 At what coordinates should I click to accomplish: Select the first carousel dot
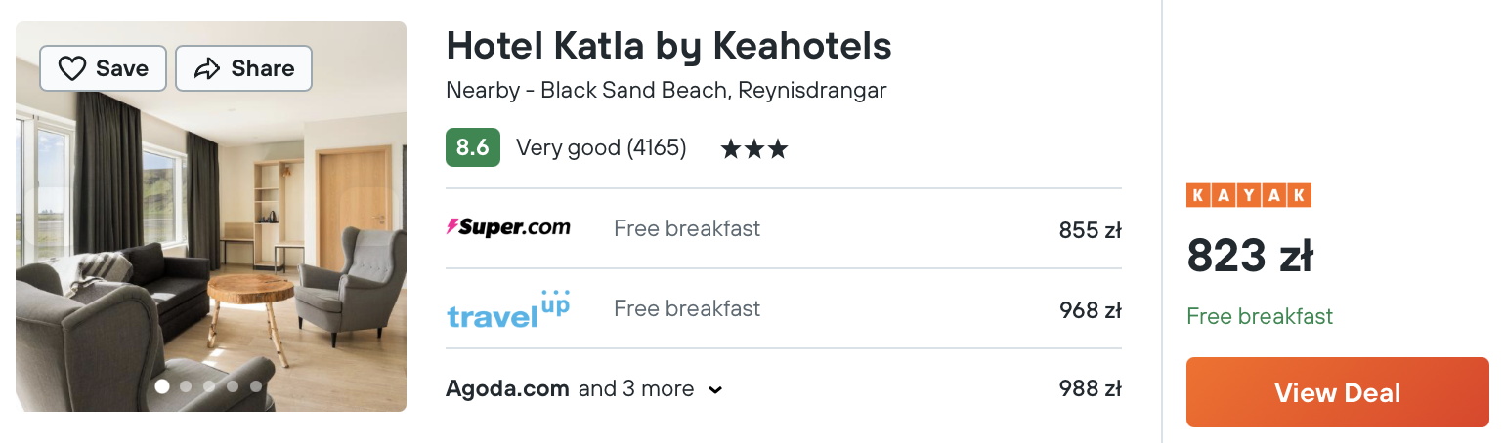(162, 386)
